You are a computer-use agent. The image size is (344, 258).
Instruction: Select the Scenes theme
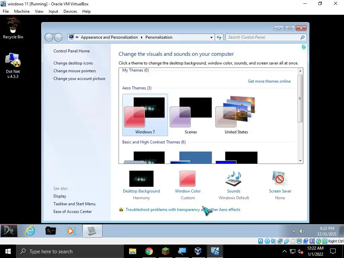coord(191,115)
